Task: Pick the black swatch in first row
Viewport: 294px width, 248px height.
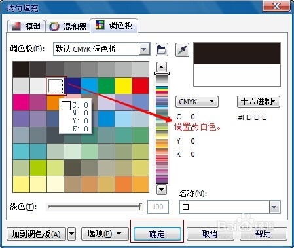Action: click(21, 70)
